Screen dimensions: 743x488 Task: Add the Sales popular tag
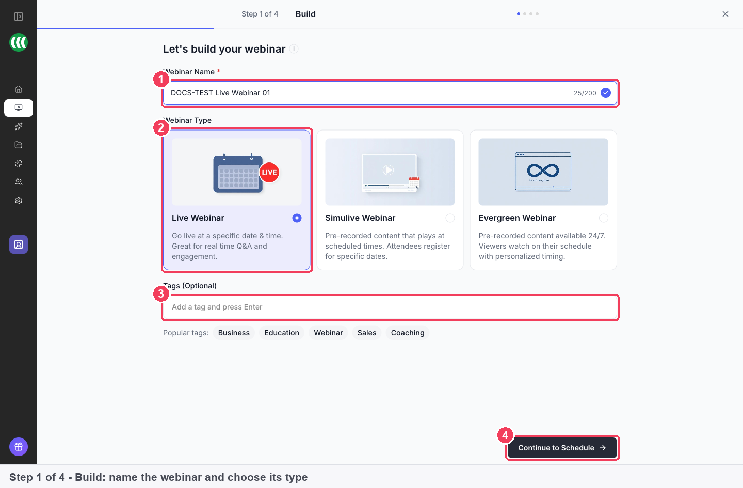(x=367, y=333)
